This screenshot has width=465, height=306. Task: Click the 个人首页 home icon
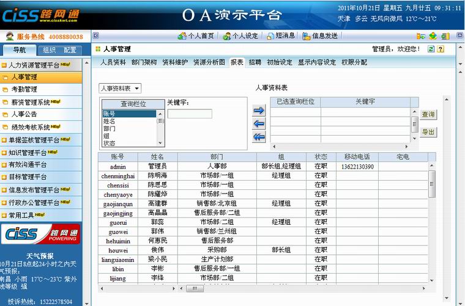pyautogui.click(x=182, y=36)
